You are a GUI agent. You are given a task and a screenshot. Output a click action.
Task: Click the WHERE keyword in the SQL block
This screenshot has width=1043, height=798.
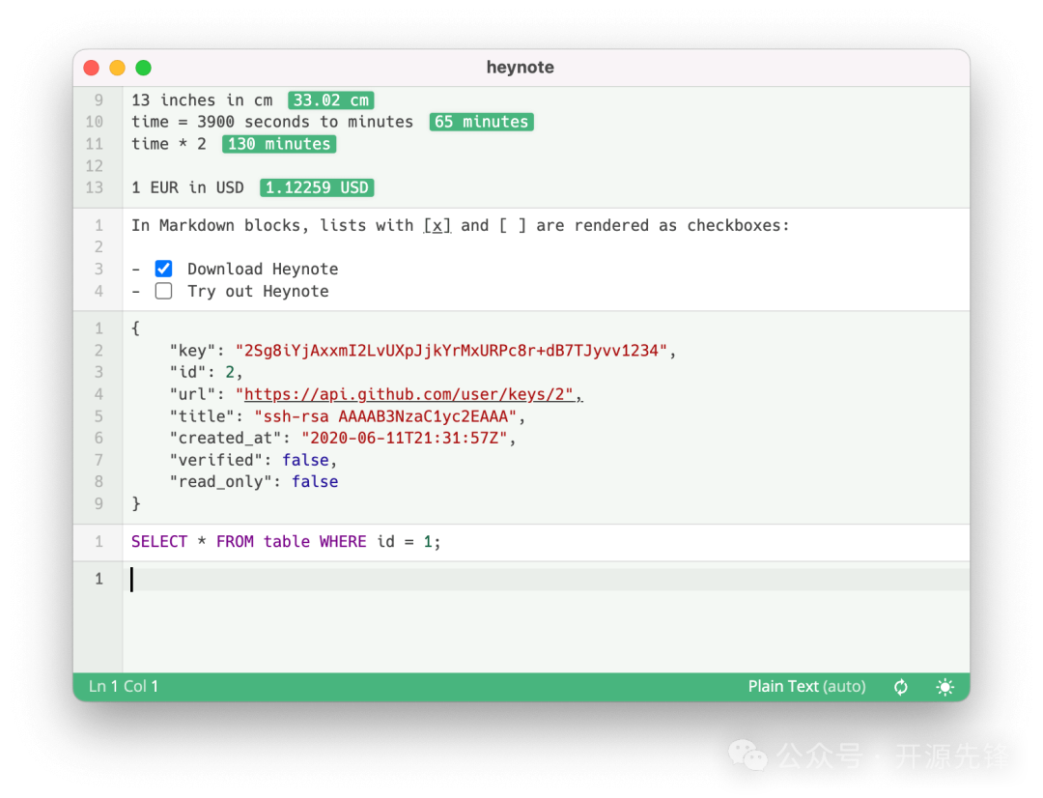pos(343,541)
